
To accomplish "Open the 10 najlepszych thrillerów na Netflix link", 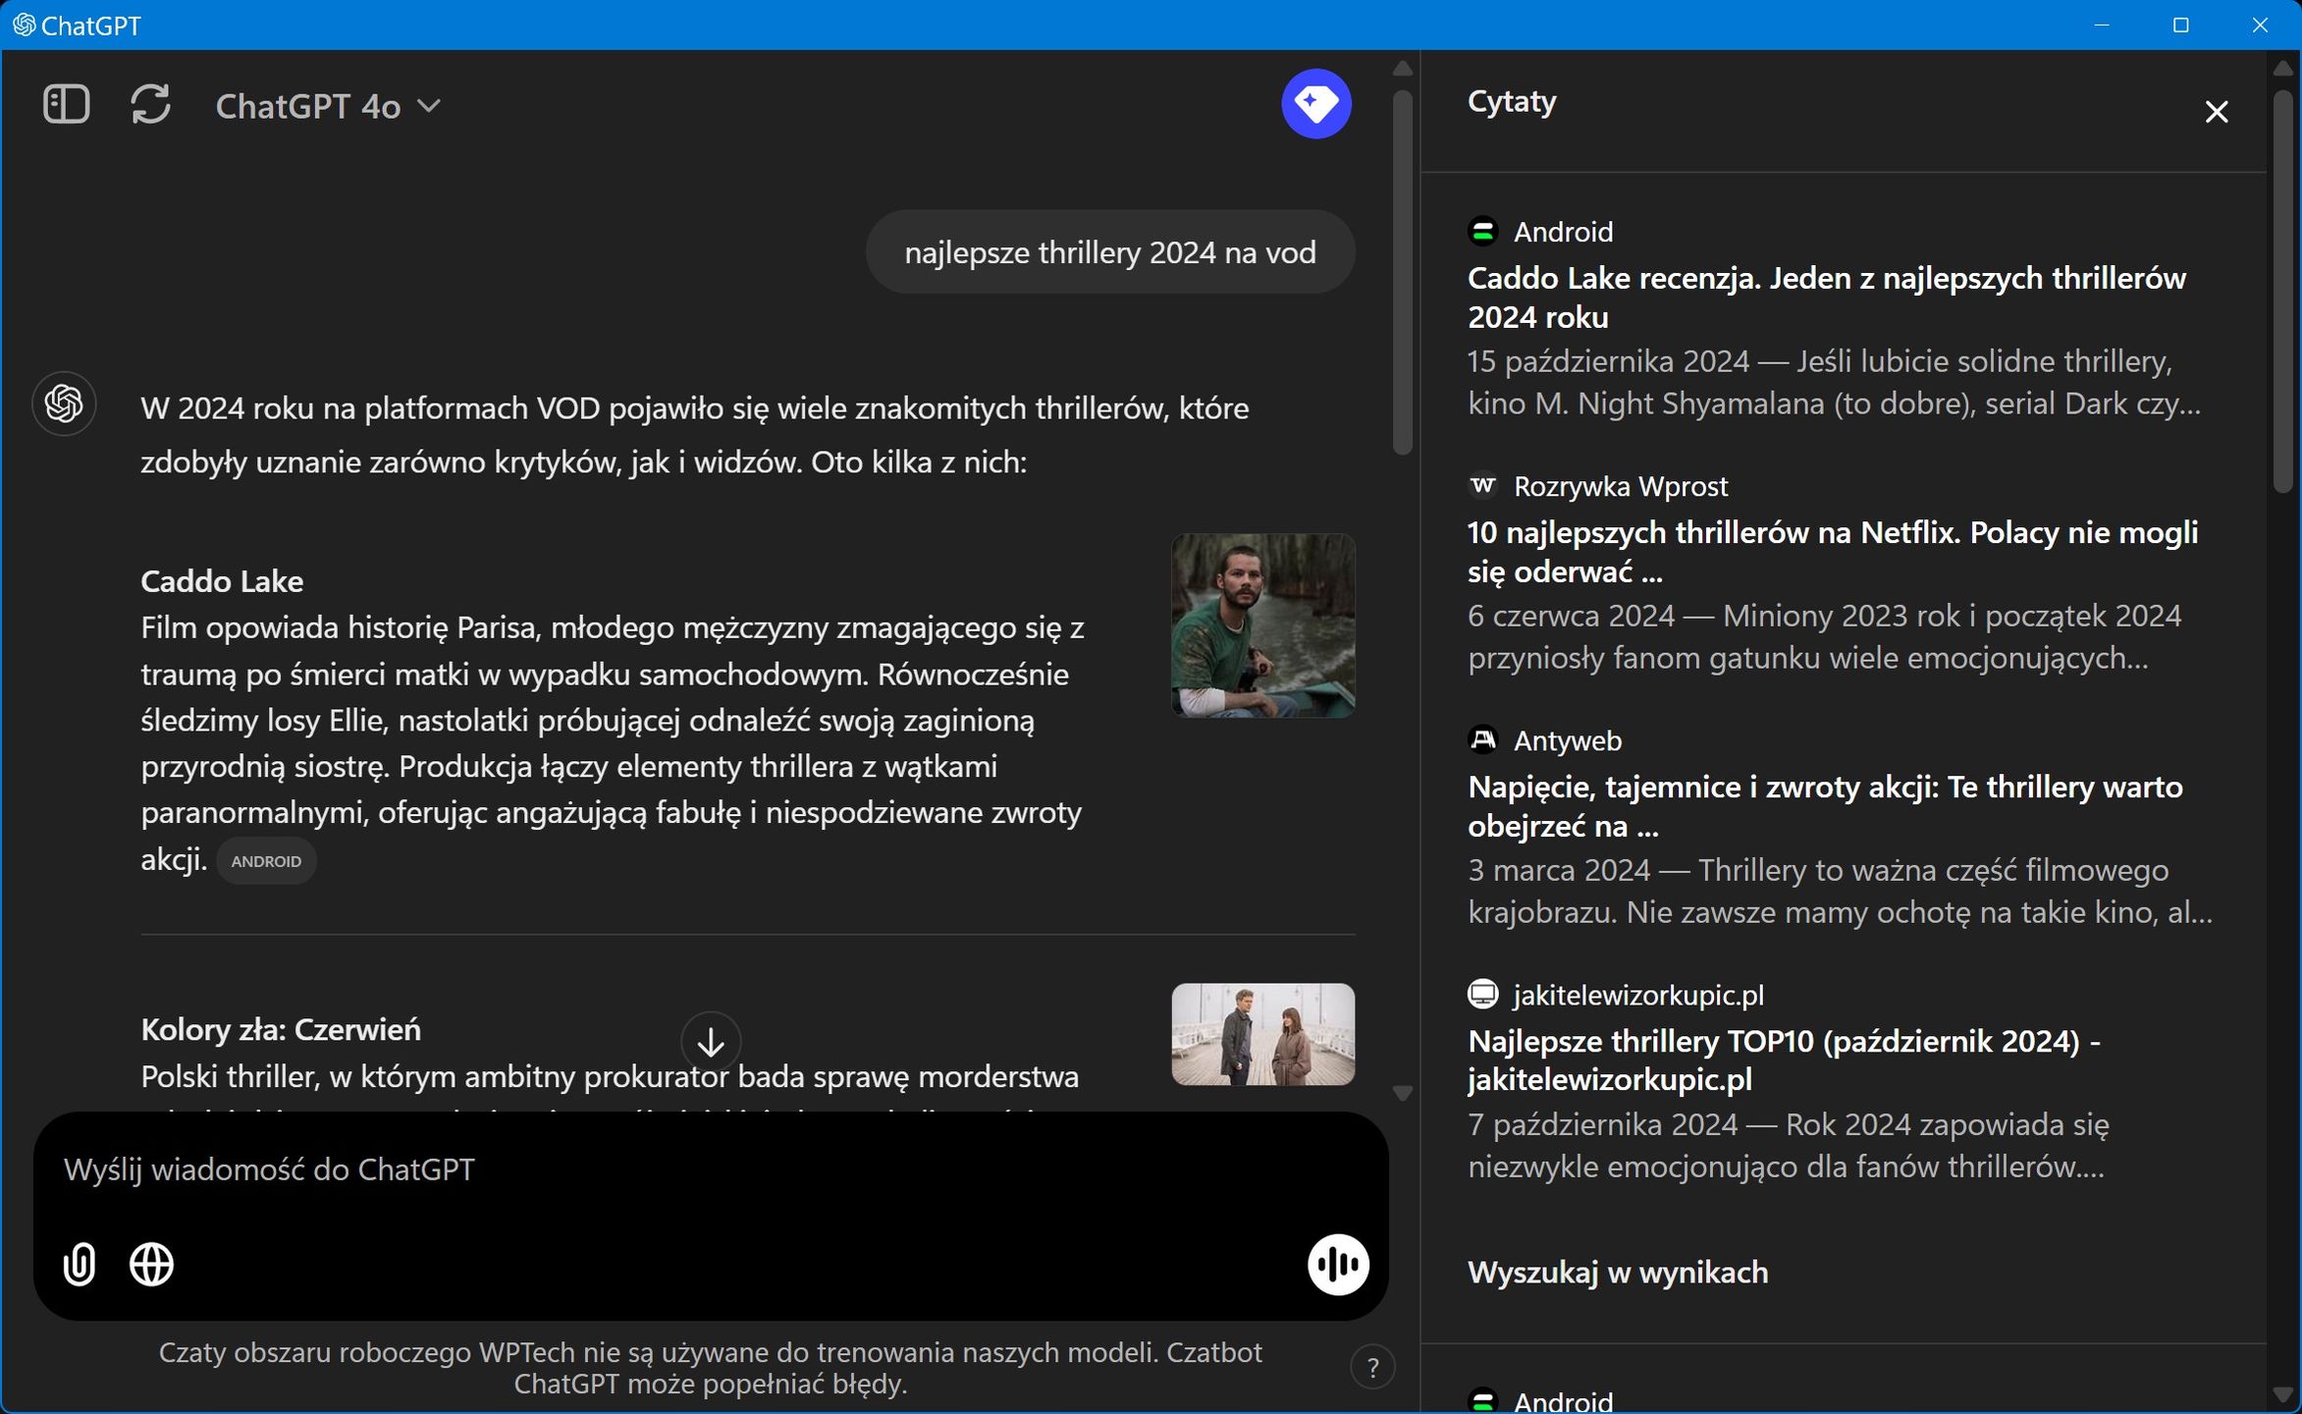I will point(1832,552).
